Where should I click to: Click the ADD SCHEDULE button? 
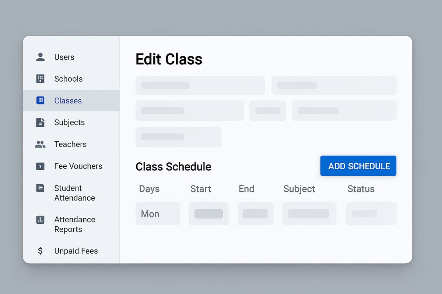pos(358,166)
